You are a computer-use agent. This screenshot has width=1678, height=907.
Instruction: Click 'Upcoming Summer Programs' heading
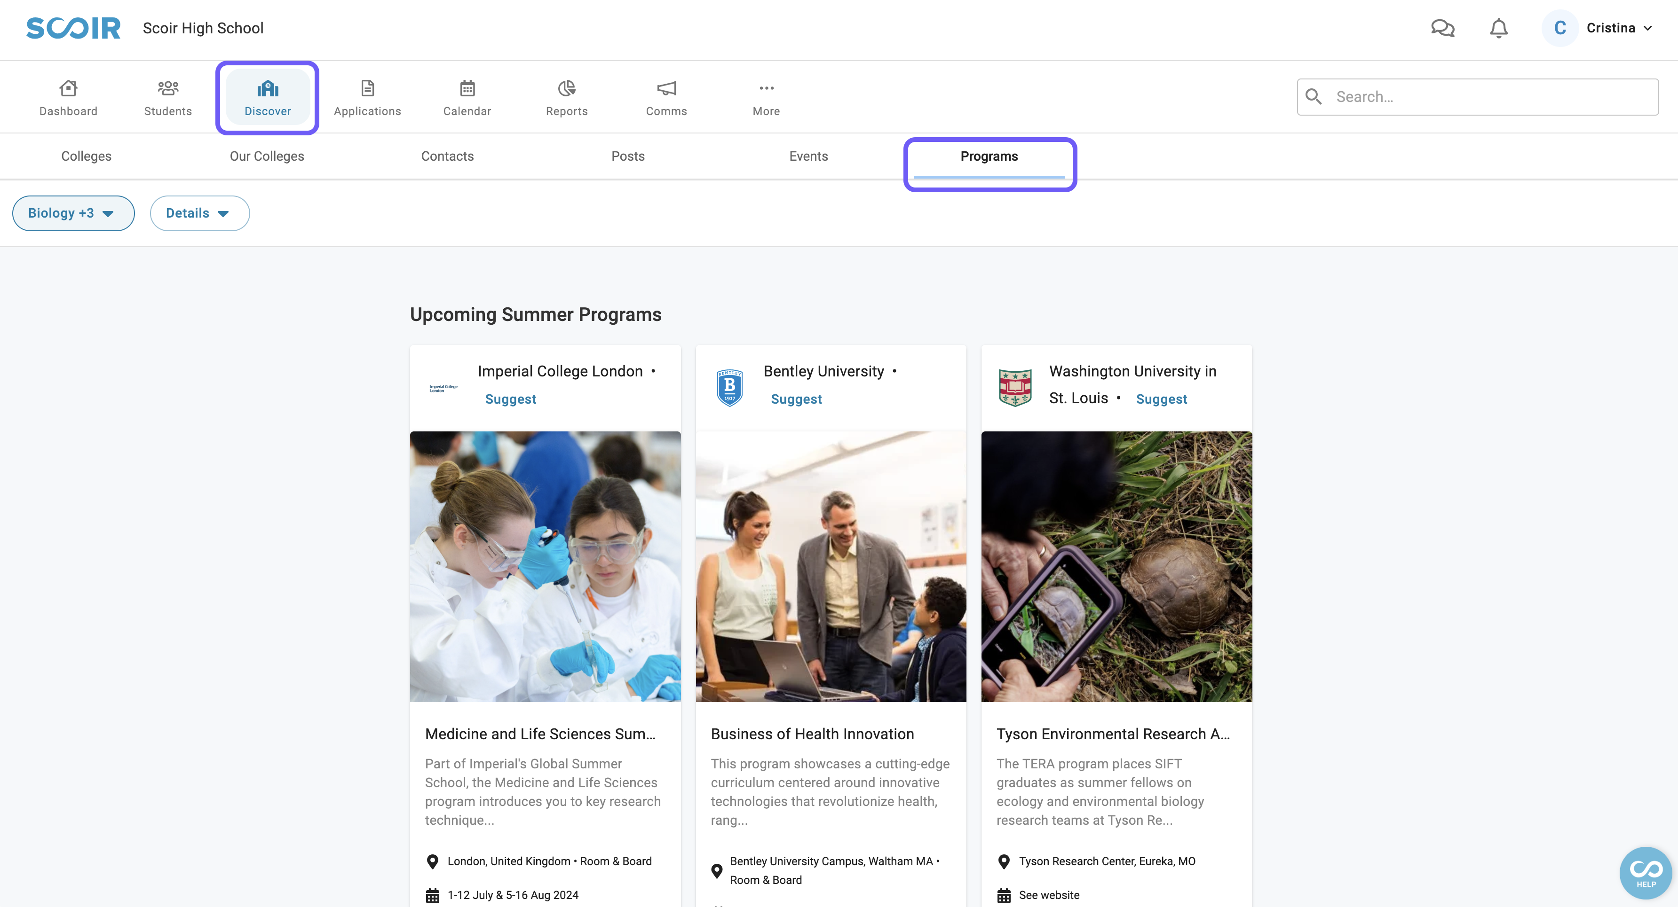[x=536, y=314]
